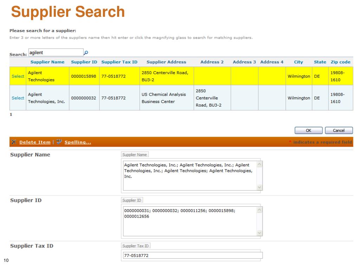The image size is (360, 270).
Task: Open the Spelling... link
Action: pos(78,142)
